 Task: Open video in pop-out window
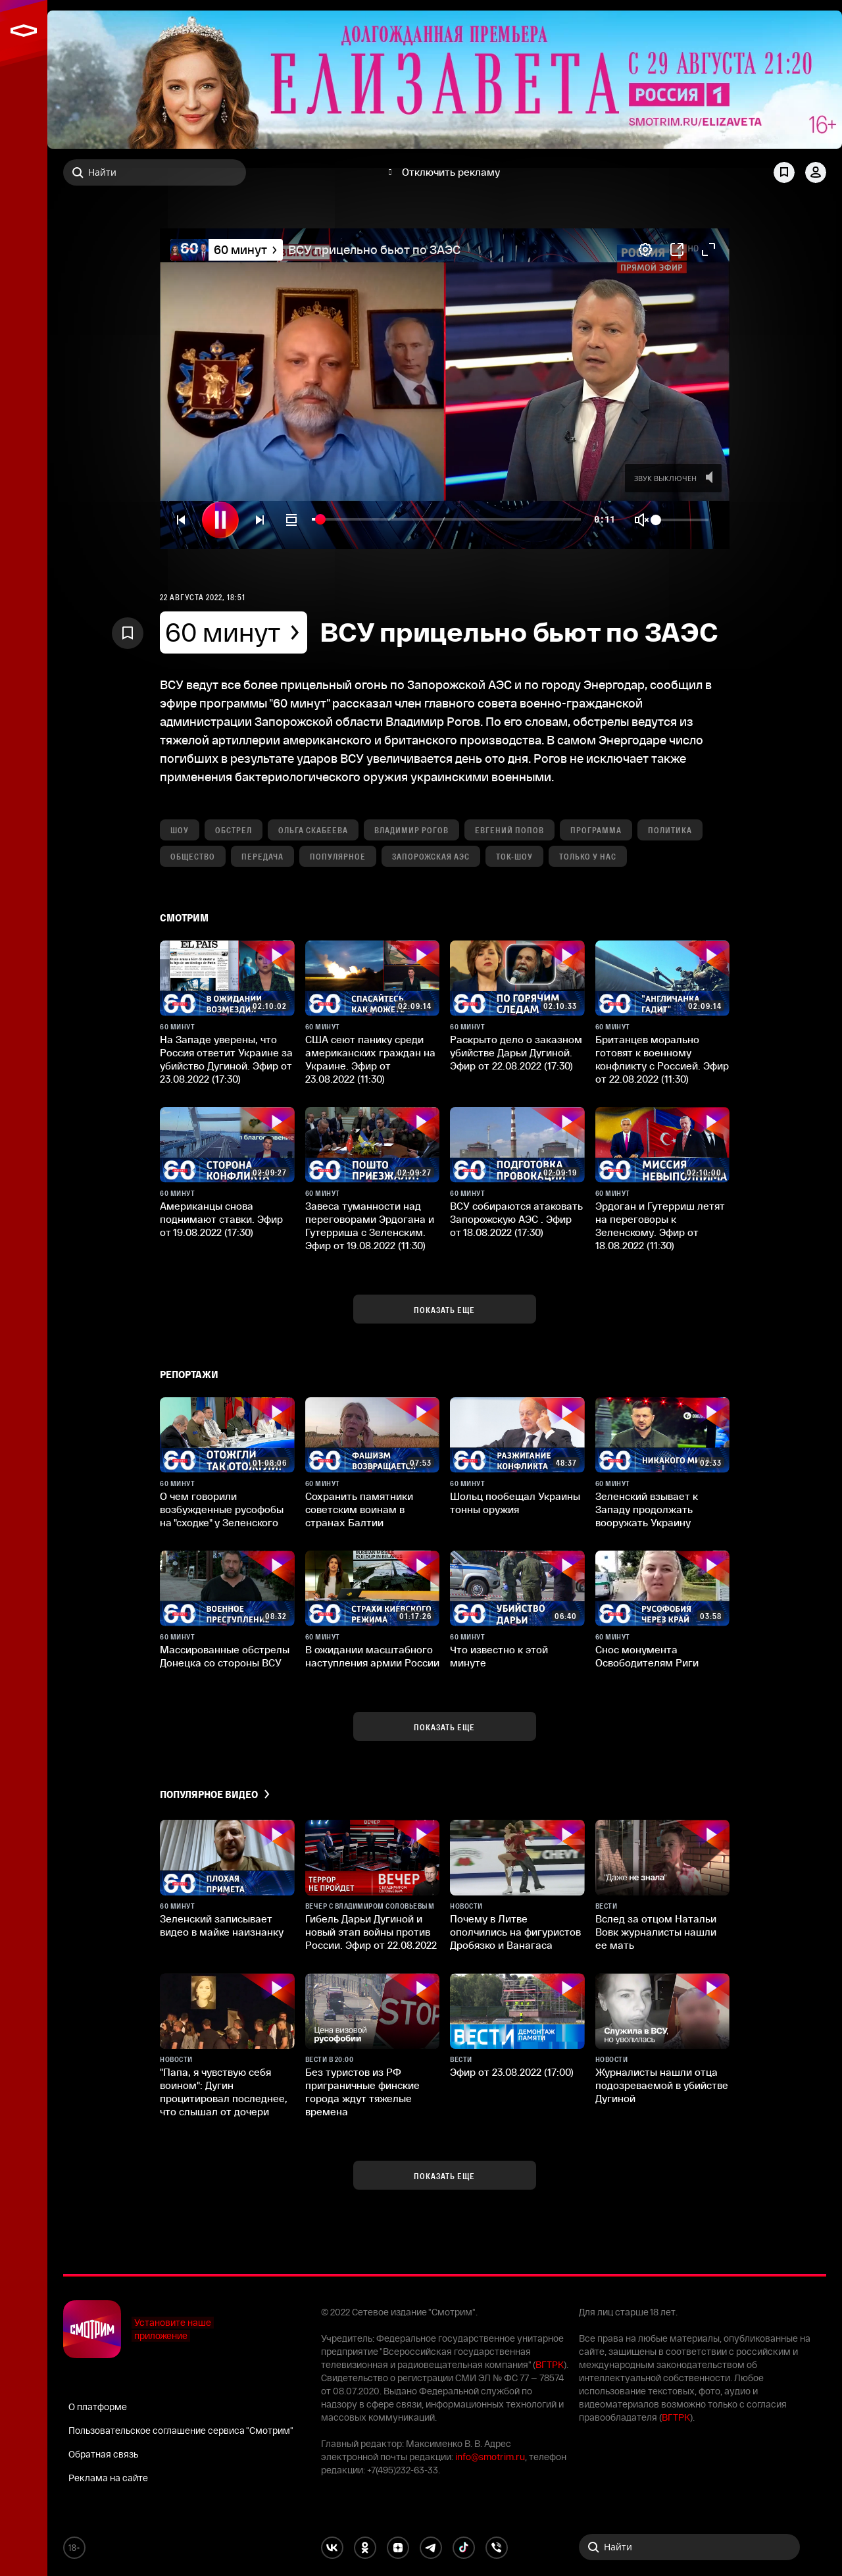coord(677,249)
